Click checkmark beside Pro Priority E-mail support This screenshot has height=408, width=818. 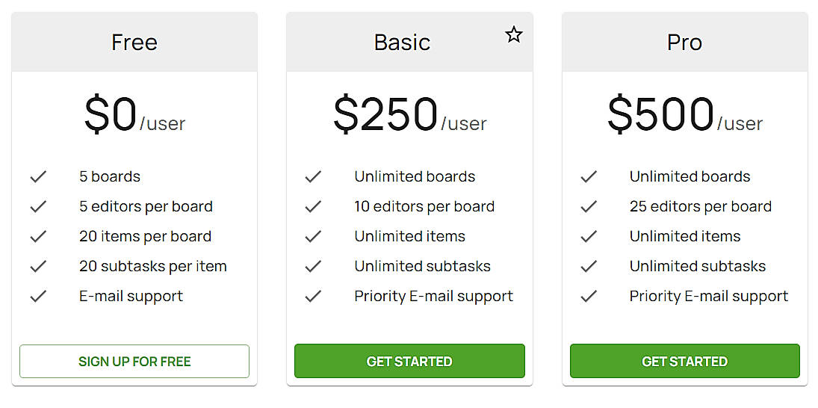point(589,297)
